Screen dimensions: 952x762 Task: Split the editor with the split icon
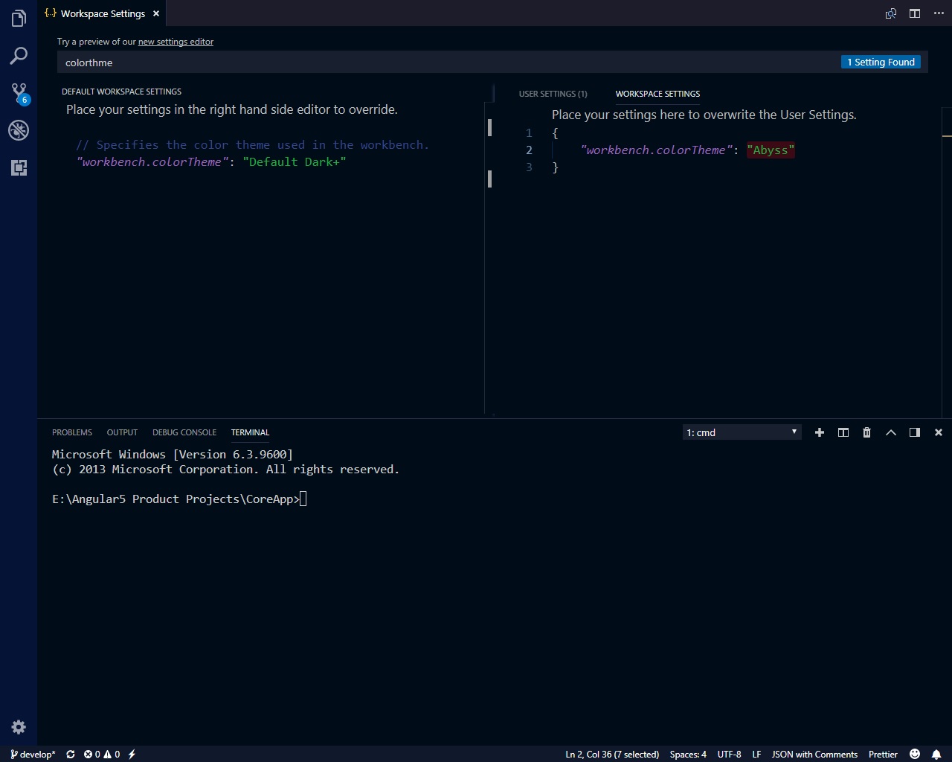[915, 13]
